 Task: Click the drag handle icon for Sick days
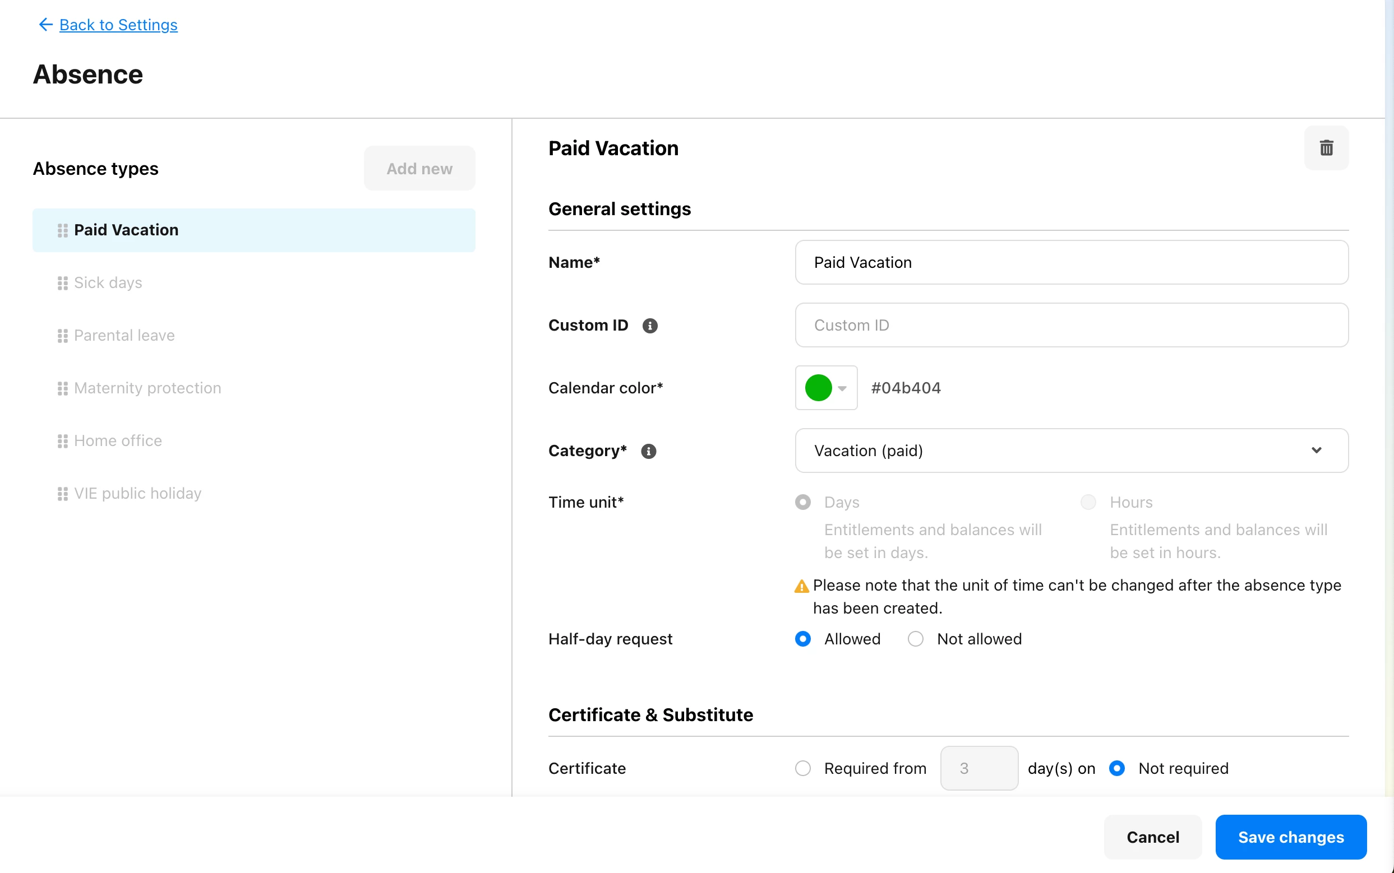(62, 283)
